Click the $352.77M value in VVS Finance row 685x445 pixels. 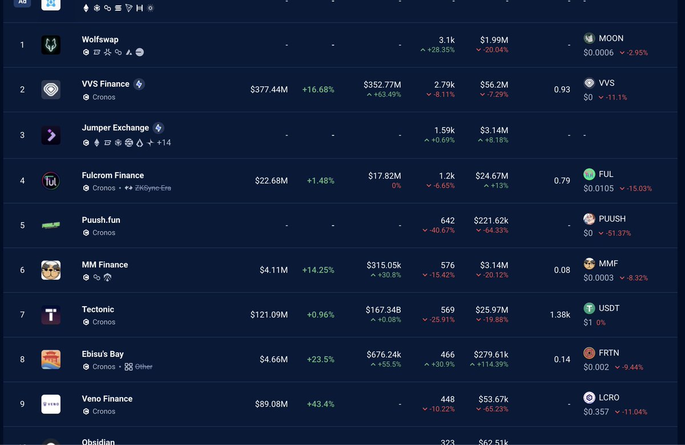[382, 85]
